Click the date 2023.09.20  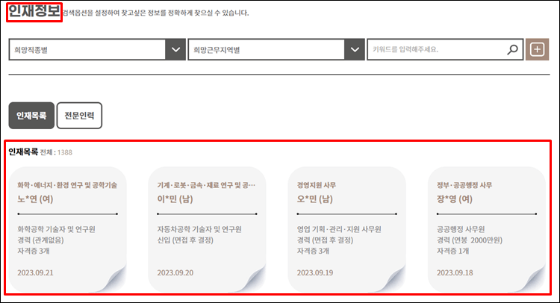[x=175, y=272]
